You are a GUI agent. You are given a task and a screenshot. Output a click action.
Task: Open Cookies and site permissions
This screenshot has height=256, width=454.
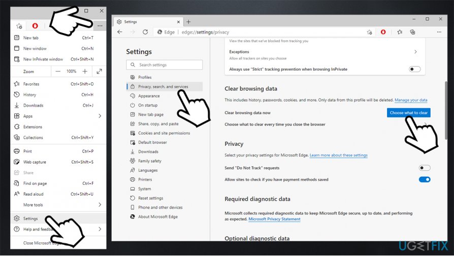coord(164,133)
